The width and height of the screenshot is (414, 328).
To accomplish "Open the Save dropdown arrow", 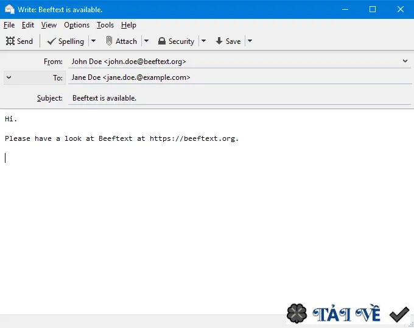I will coord(250,41).
